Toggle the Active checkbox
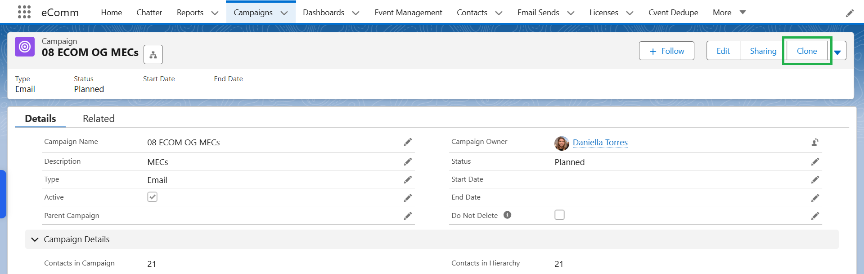Image resolution: width=864 pixels, height=274 pixels. [x=152, y=197]
